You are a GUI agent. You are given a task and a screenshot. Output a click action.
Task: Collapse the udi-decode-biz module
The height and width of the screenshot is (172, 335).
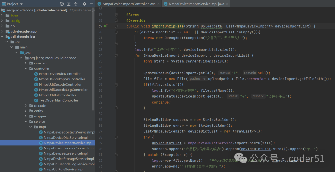click(2, 37)
